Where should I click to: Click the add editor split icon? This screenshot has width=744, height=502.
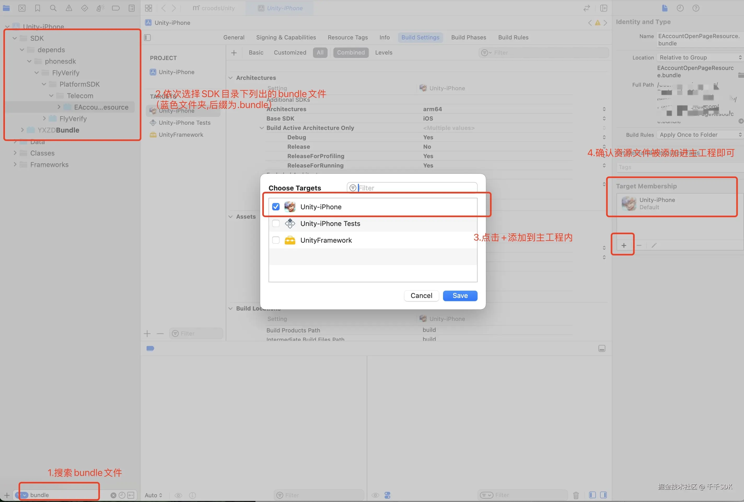pos(603,8)
